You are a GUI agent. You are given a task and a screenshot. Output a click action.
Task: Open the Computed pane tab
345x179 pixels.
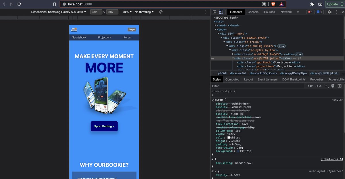click(x=232, y=79)
